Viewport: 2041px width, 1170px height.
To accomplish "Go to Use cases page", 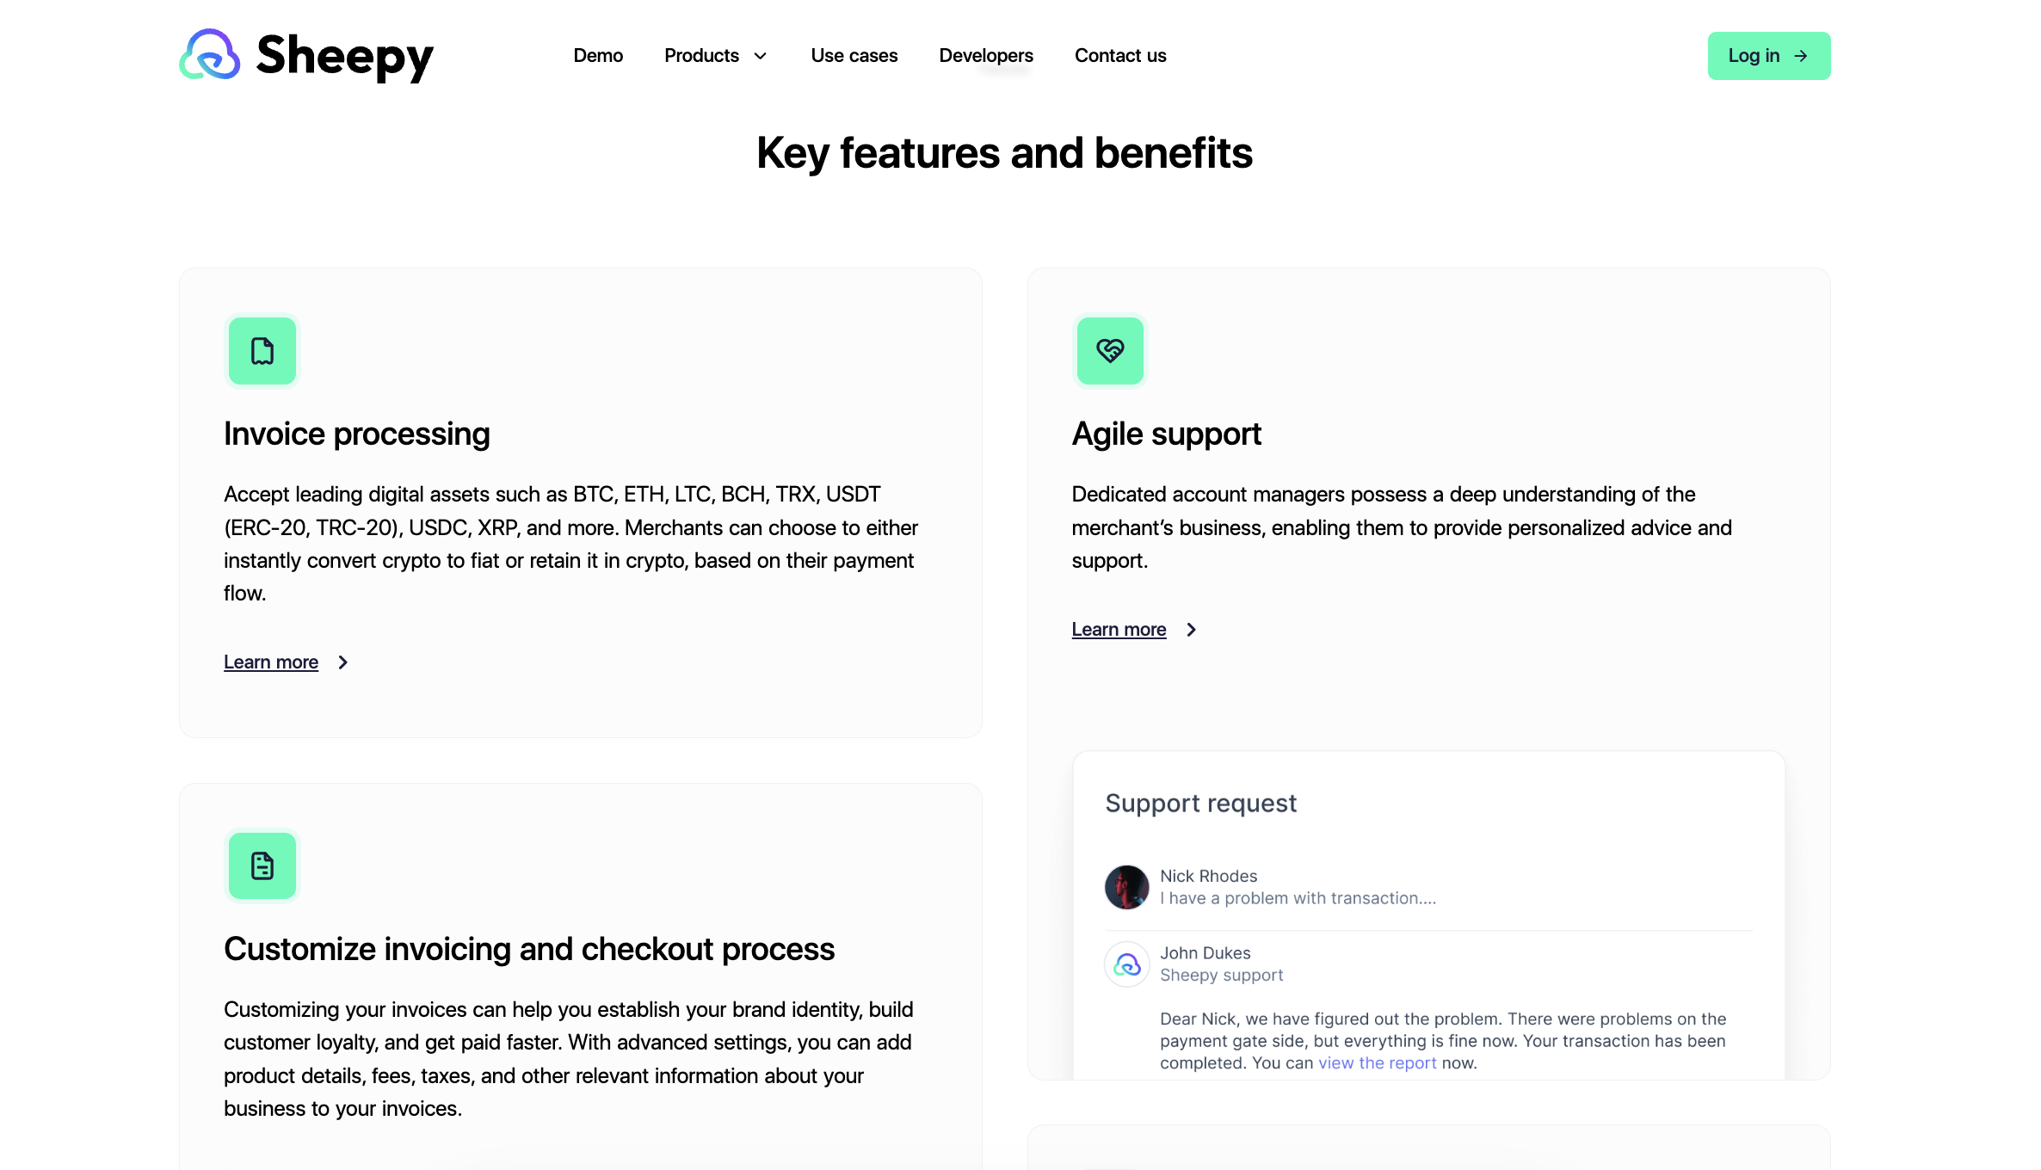I will coord(854,56).
